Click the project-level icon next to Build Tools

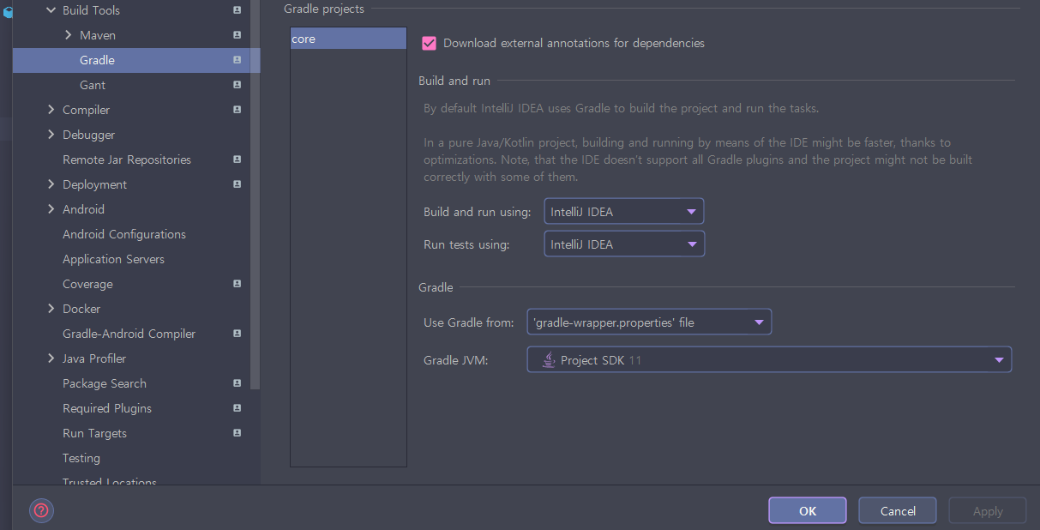237,10
